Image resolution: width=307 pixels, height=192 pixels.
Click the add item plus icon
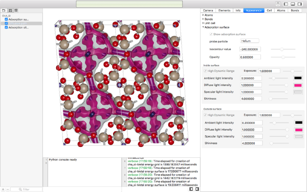click(3, 189)
